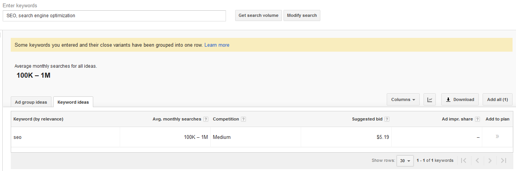Image resolution: width=516 pixels, height=171 pixels.
Task: Switch to the Ad group ideas tab
Action: pyautogui.click(x=31, y=102)
